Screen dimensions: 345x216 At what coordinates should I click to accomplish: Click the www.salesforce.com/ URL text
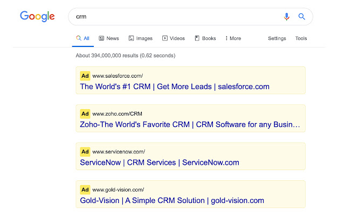[118, 76]
